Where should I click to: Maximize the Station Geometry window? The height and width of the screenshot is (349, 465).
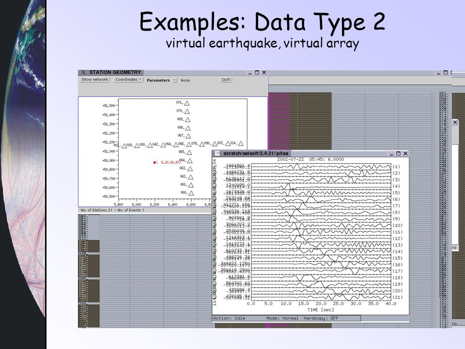[257, 72]
